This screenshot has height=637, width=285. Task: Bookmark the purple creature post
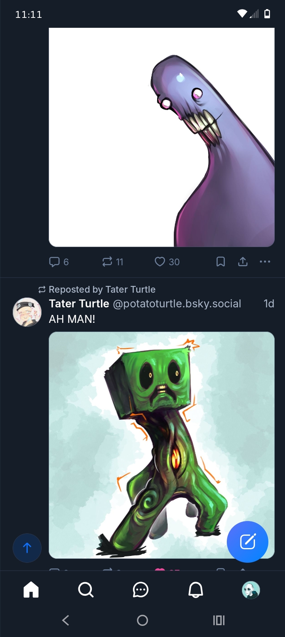220,262
